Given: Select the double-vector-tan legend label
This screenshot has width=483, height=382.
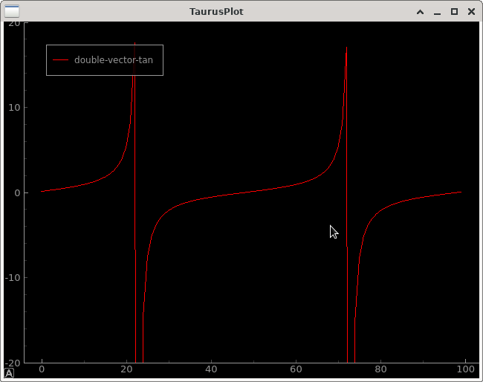Looking at the screenshot, I should tap(113, 60).
